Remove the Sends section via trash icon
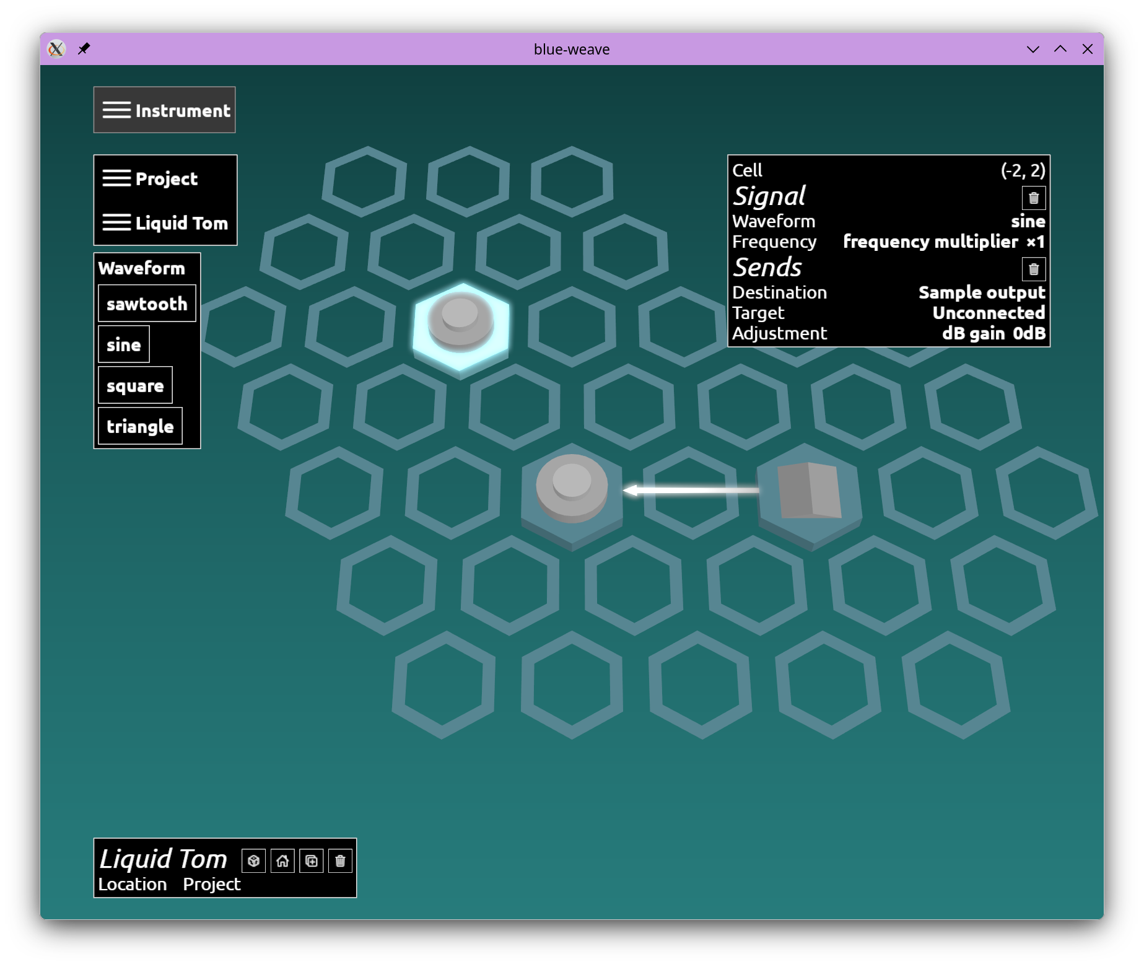The image size is (1144, 967). click(1033, 269)
